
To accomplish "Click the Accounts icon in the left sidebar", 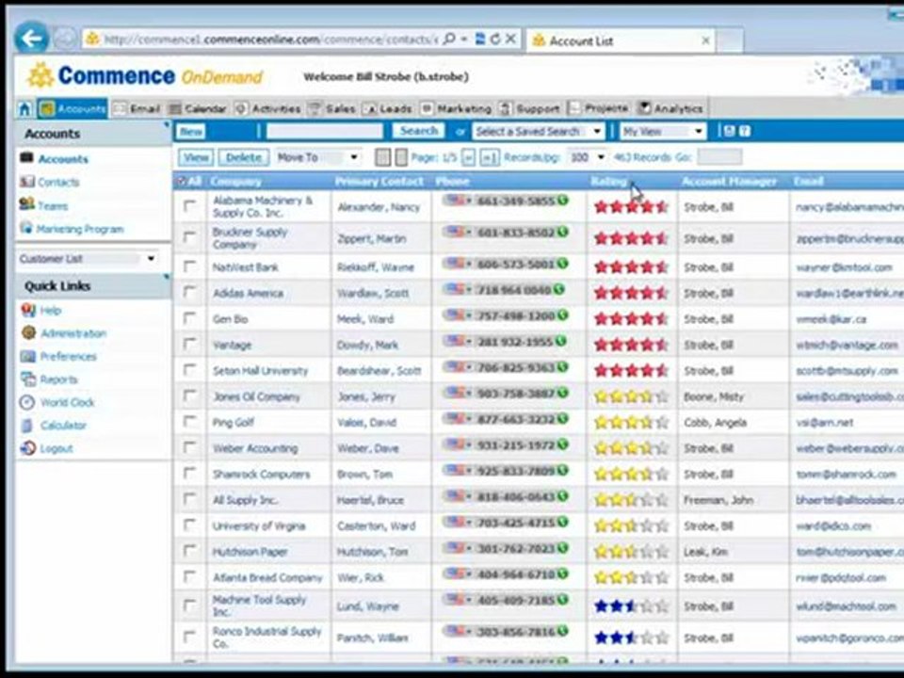I will 27,158.
